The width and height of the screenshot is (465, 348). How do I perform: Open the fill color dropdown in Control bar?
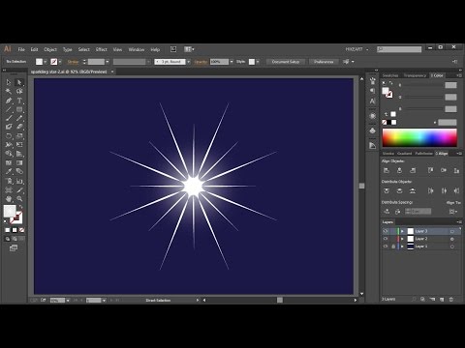[x=45, y=62]
